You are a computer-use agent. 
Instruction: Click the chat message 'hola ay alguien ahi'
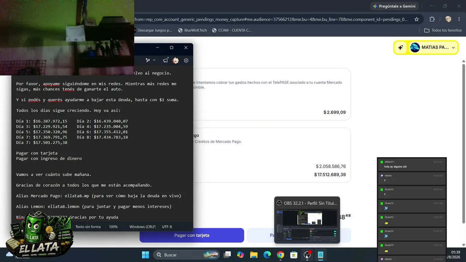[x=395, y=167]
